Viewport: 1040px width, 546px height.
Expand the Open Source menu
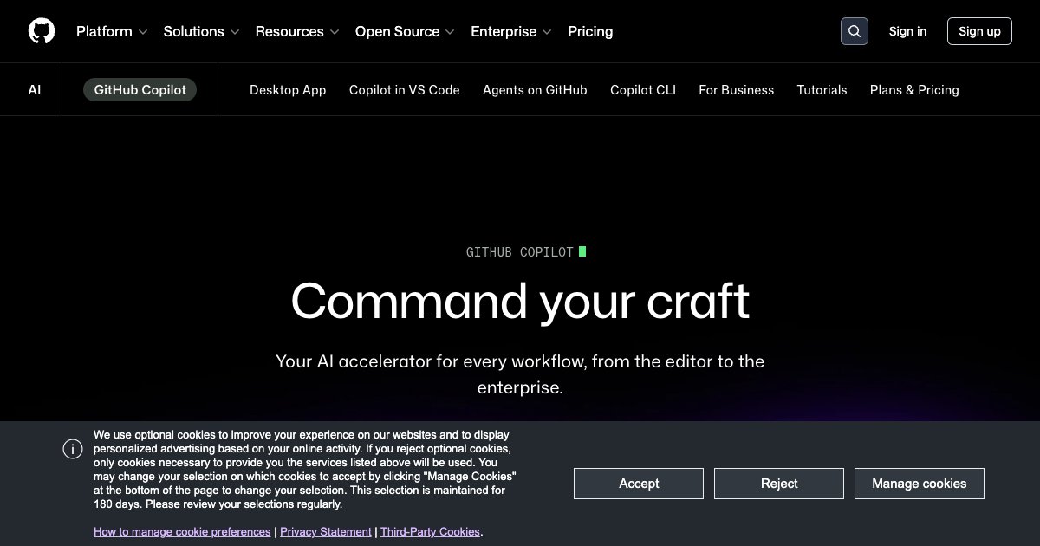coord(405,31)
